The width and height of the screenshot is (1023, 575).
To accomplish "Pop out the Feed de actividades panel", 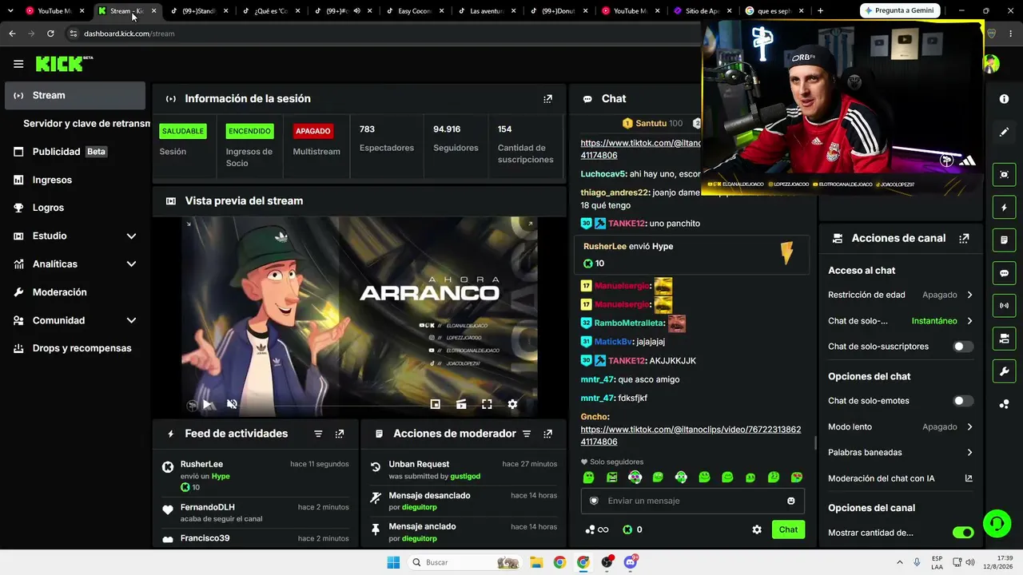I will [x=340, y=434].
